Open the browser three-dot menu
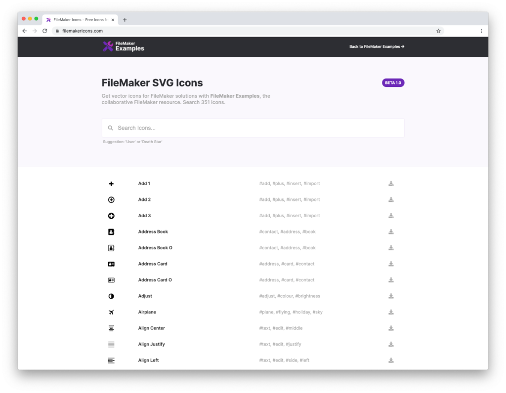506x393 pixels. click(x=481, y=31)
